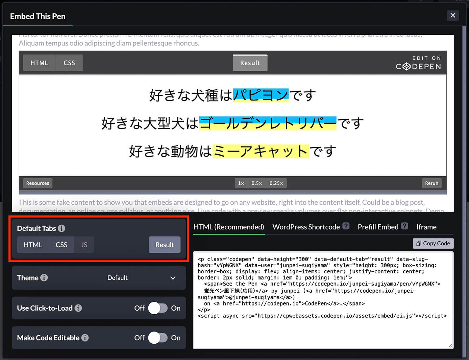The width and height of the screenshot is (469, 360).
Task: Switch to the Iframe tab
Action: click(x=426, y=227)
